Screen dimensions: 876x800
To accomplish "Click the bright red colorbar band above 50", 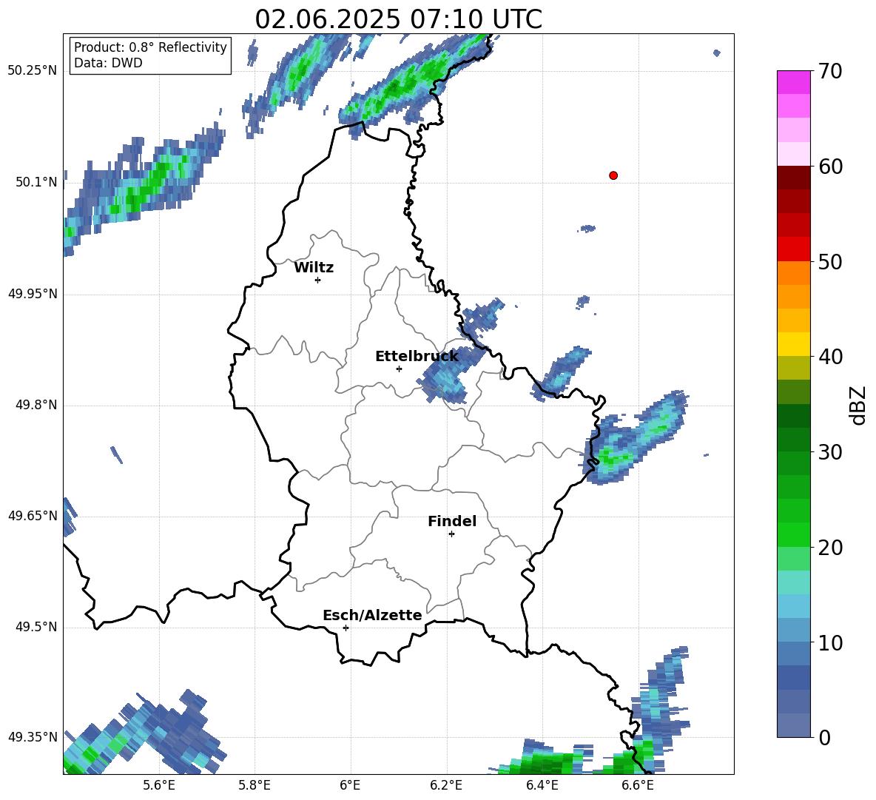I will coord(793,249).
